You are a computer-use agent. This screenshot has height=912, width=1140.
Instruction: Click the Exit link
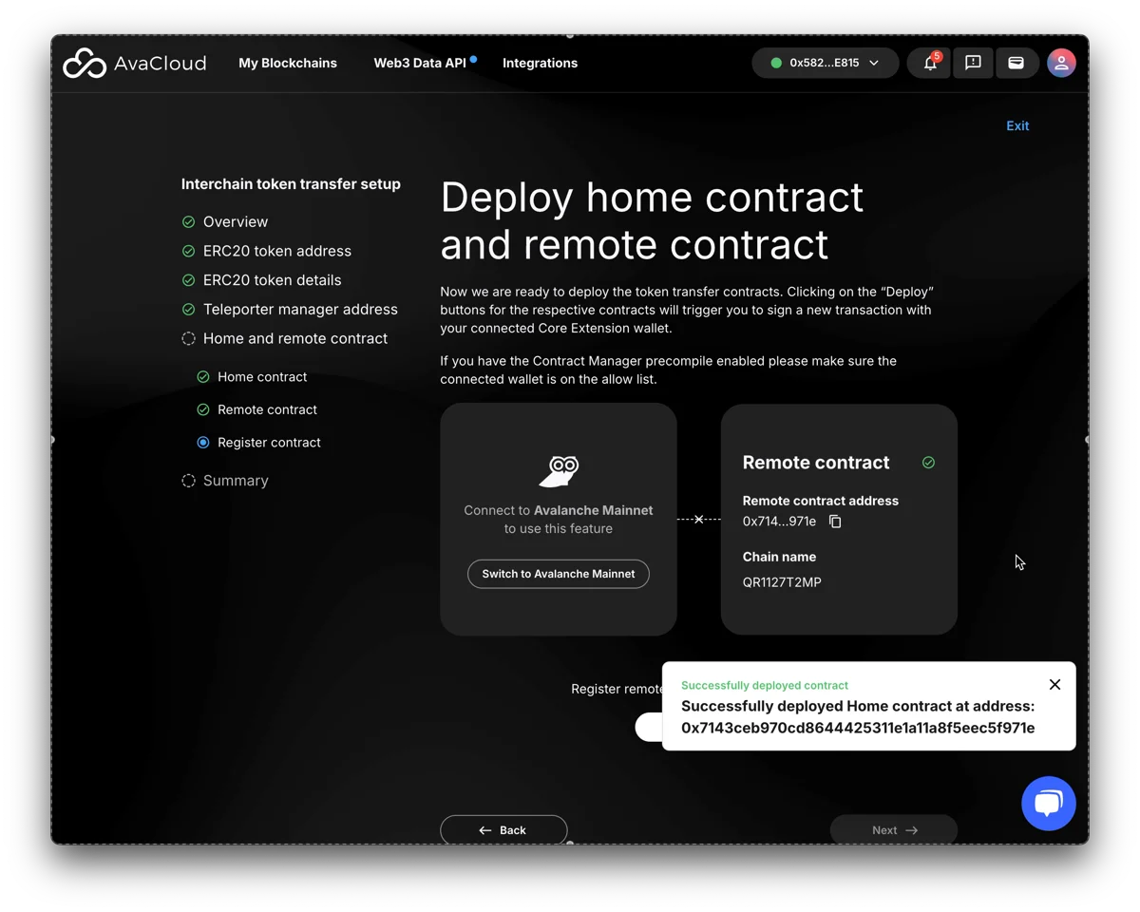[x=1017, y=125]
